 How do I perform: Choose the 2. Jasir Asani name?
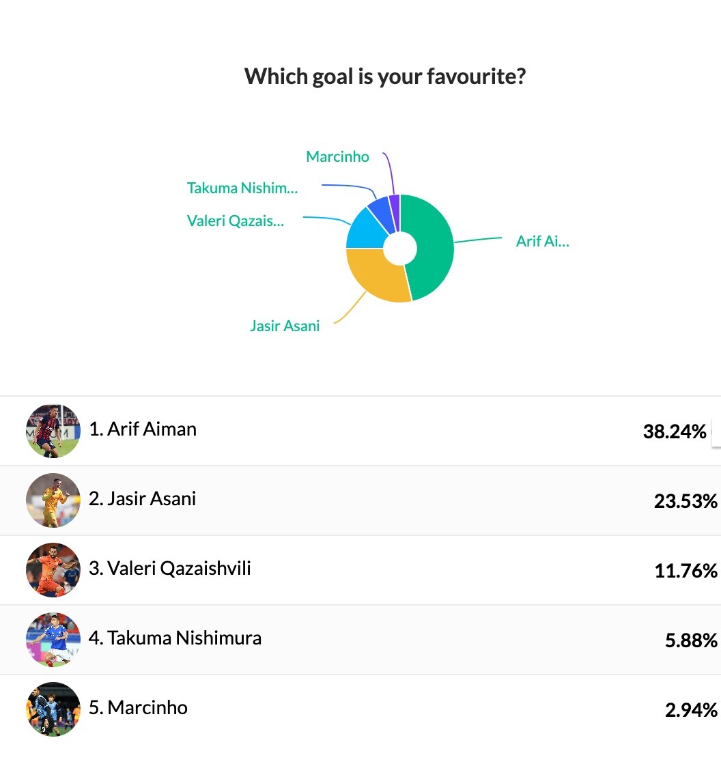142,498
